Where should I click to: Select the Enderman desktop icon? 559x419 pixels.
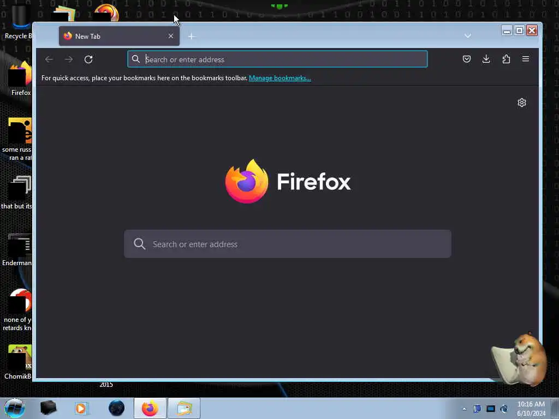click(x=17, y=249)
